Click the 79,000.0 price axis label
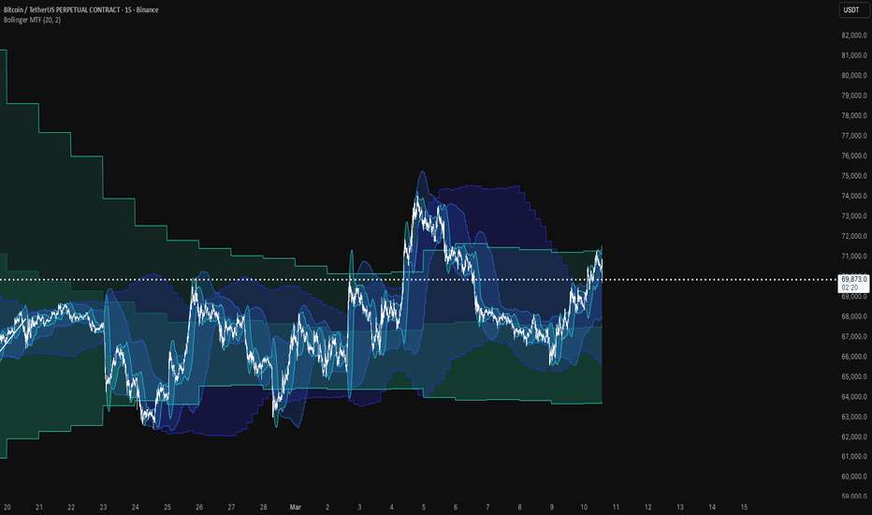 [x=853, y=96]
